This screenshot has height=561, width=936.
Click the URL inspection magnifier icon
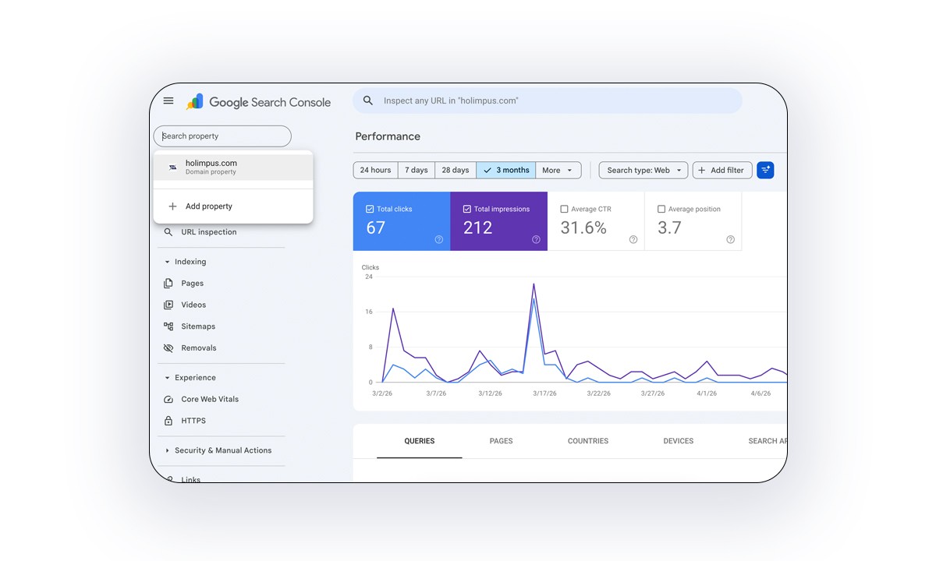[168, 232]
